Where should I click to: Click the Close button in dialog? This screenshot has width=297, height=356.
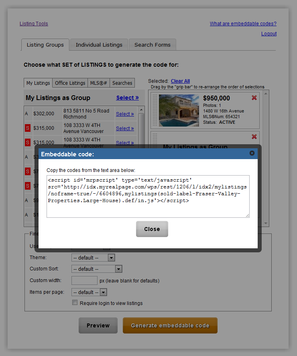tap(152, 229)
